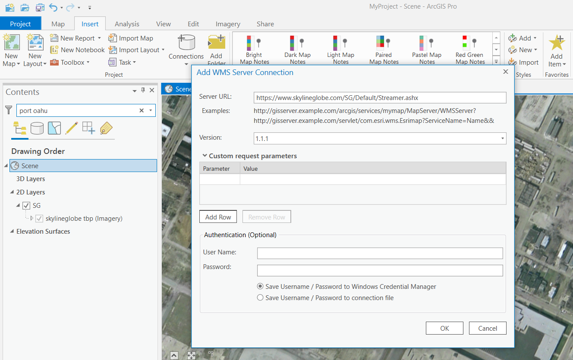Screen dimensions: 573x360
Task: Click OK in WMS dialog
Action: click(x=444, y=328)
